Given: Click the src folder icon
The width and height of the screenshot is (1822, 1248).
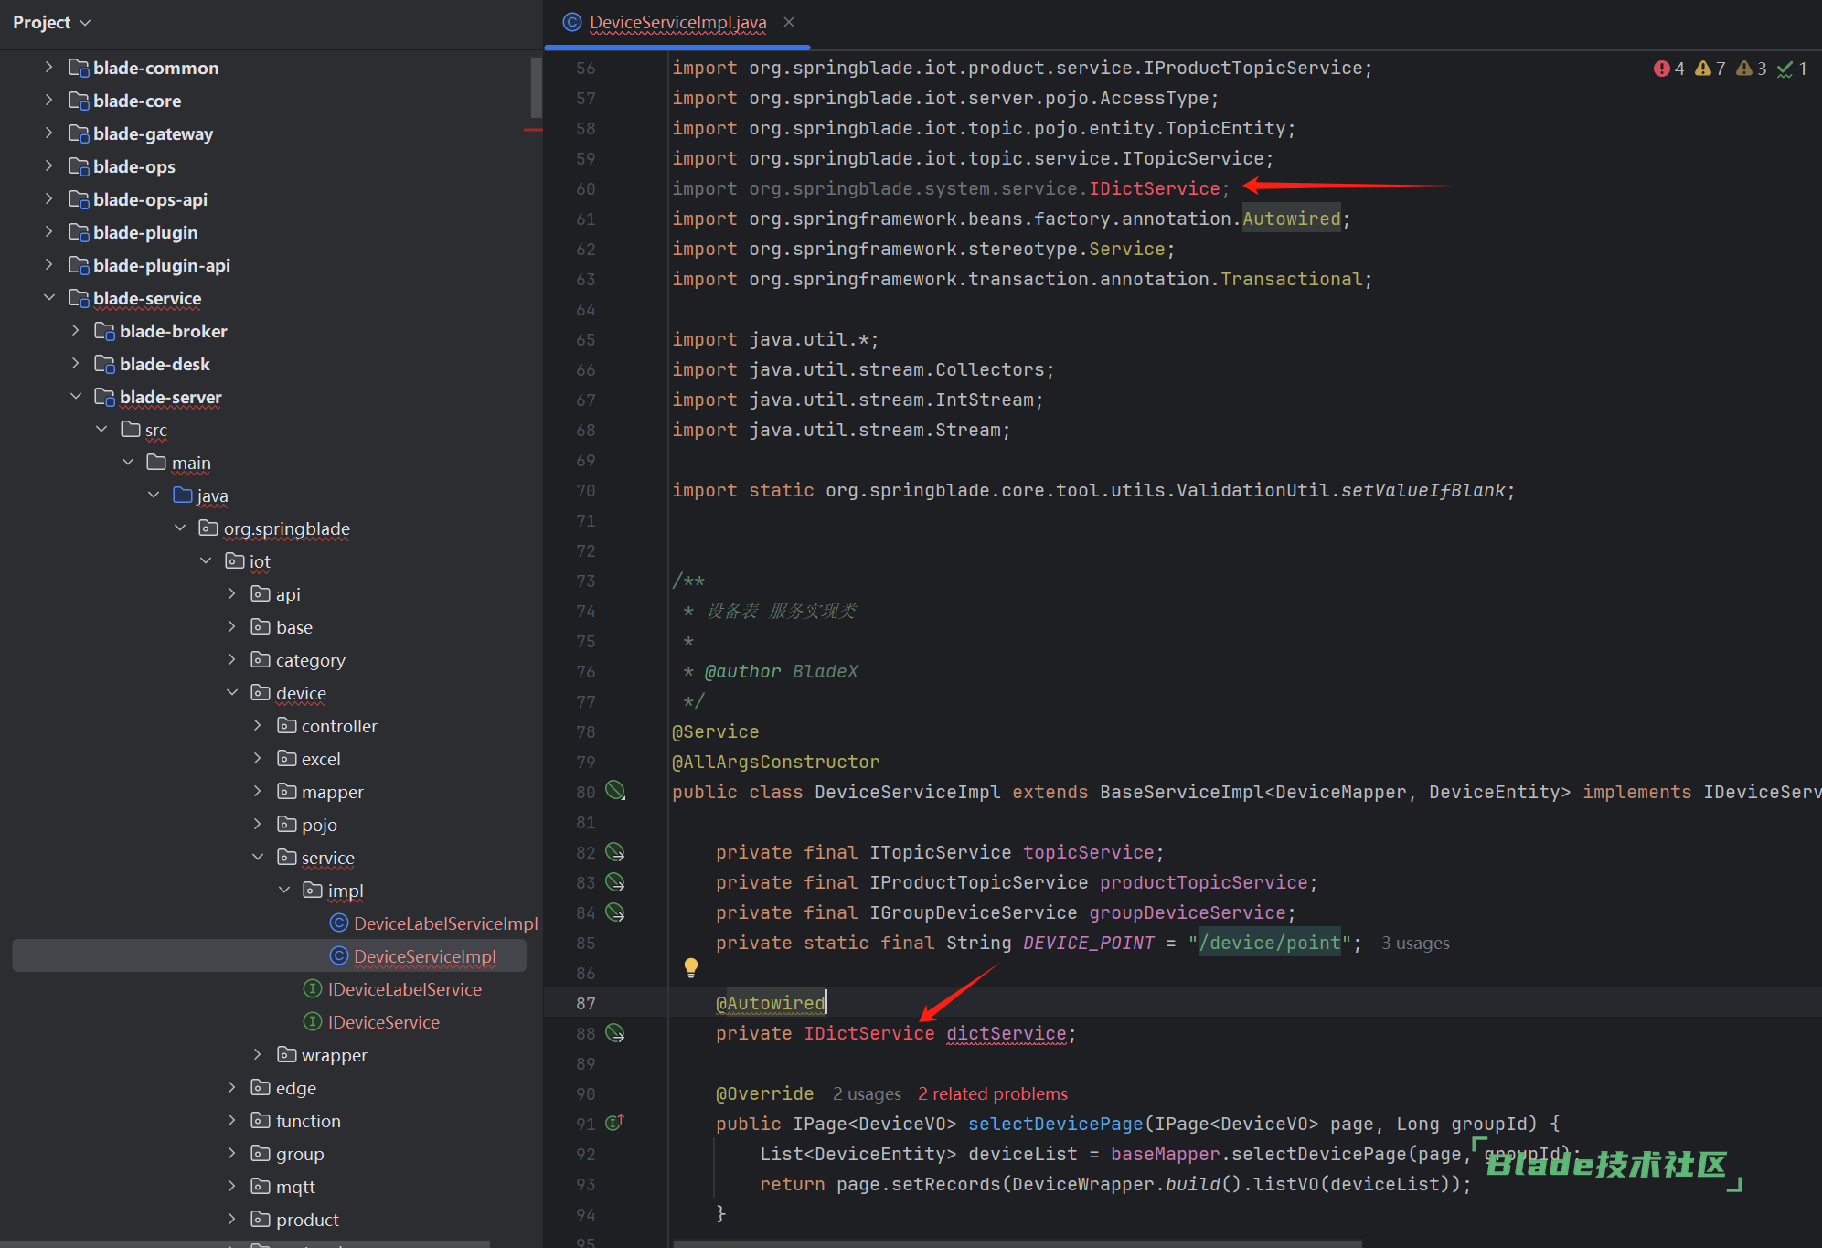Looking at the screenshot, I should coord(131,430).
